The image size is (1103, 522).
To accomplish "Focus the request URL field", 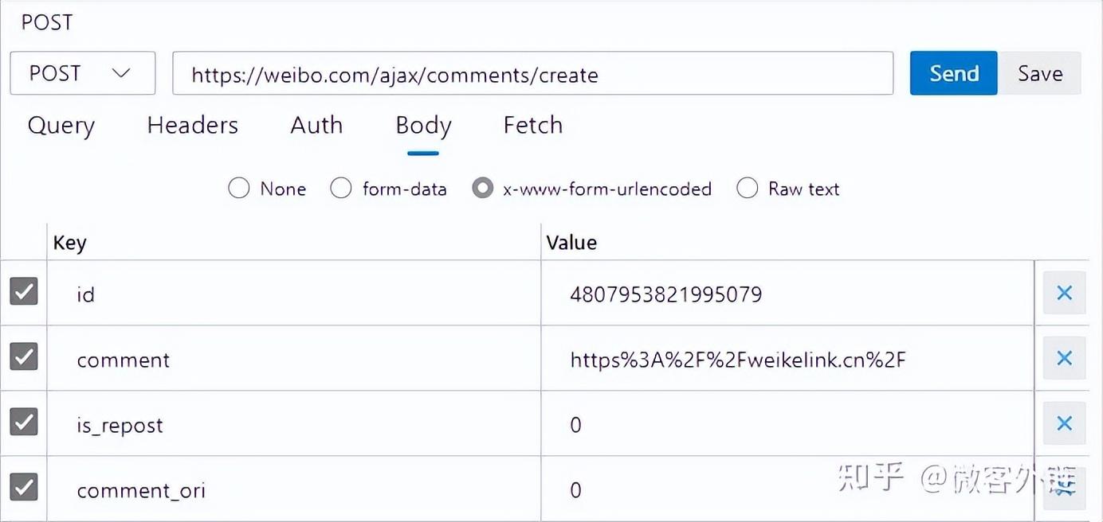I will [x=533, y=73].
